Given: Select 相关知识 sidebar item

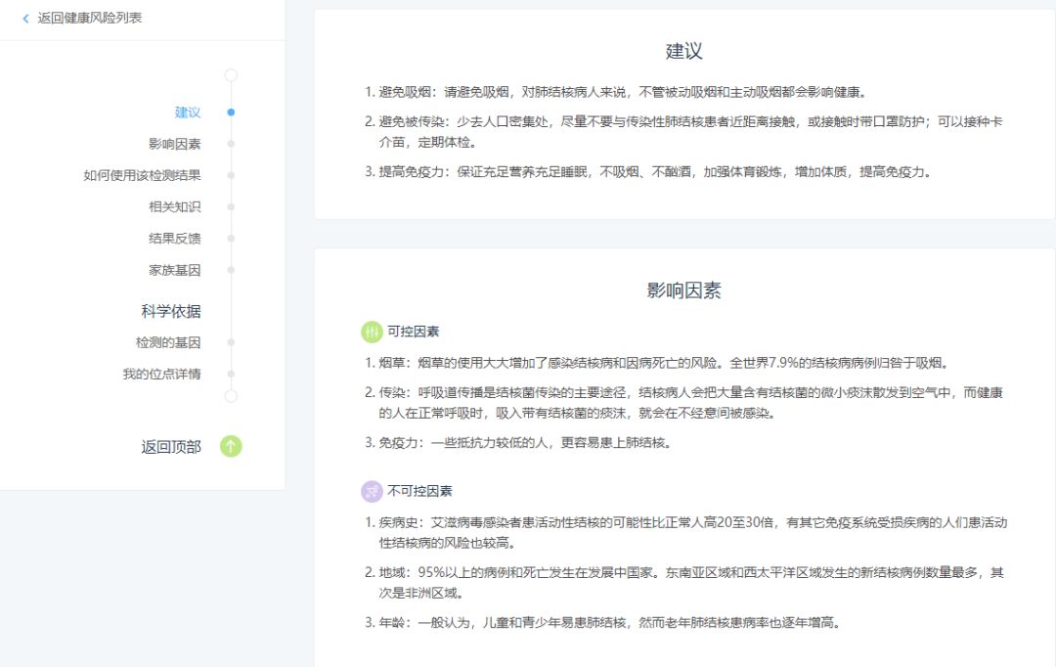Looking at the screenshot, I should click(x=174, y=206).
